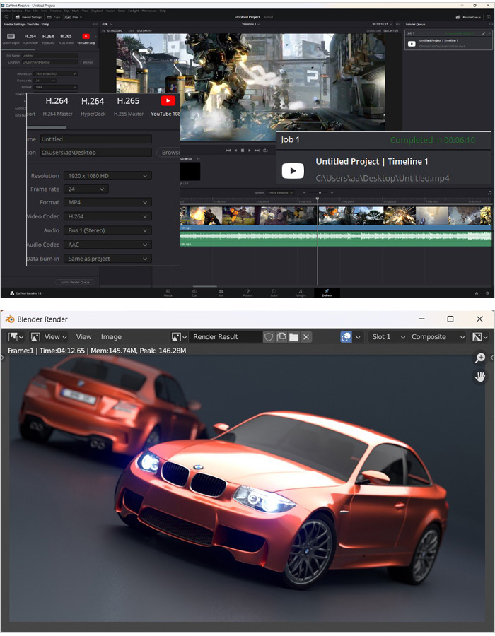Edit Job 1 with pencil icon
This screenshot has height=636, width=495.
coord(484,33)
